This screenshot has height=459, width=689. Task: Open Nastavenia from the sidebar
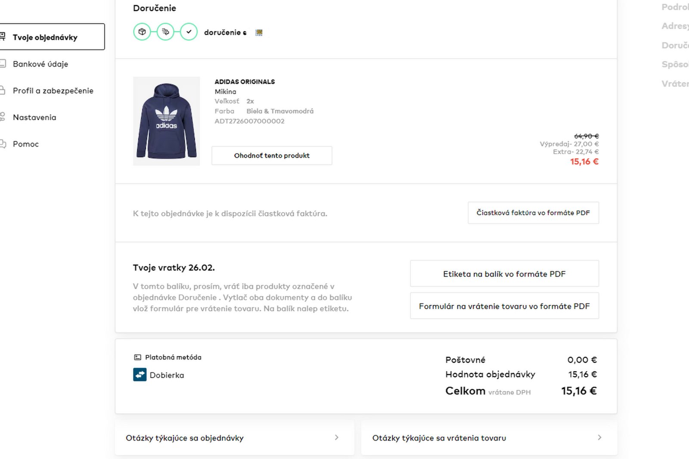coord(34,117)
